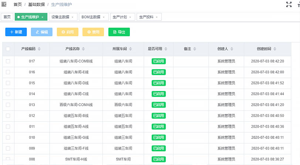Go to 首页 in breadcrumb
The height and width of the screenshot is (165, 300).
(17, 4)
